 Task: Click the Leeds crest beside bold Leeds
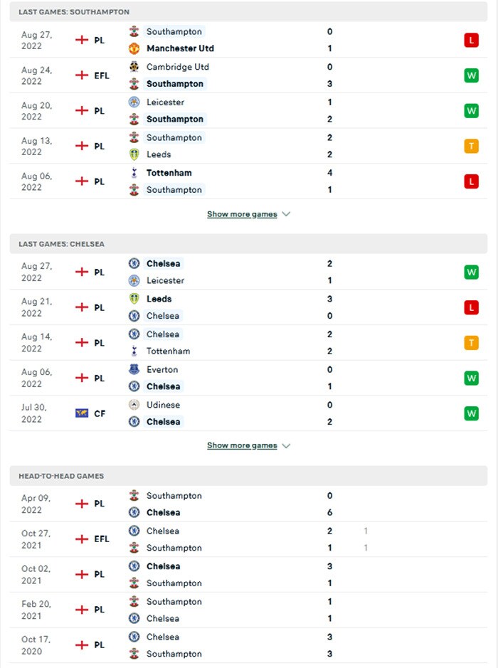point(134,299)
